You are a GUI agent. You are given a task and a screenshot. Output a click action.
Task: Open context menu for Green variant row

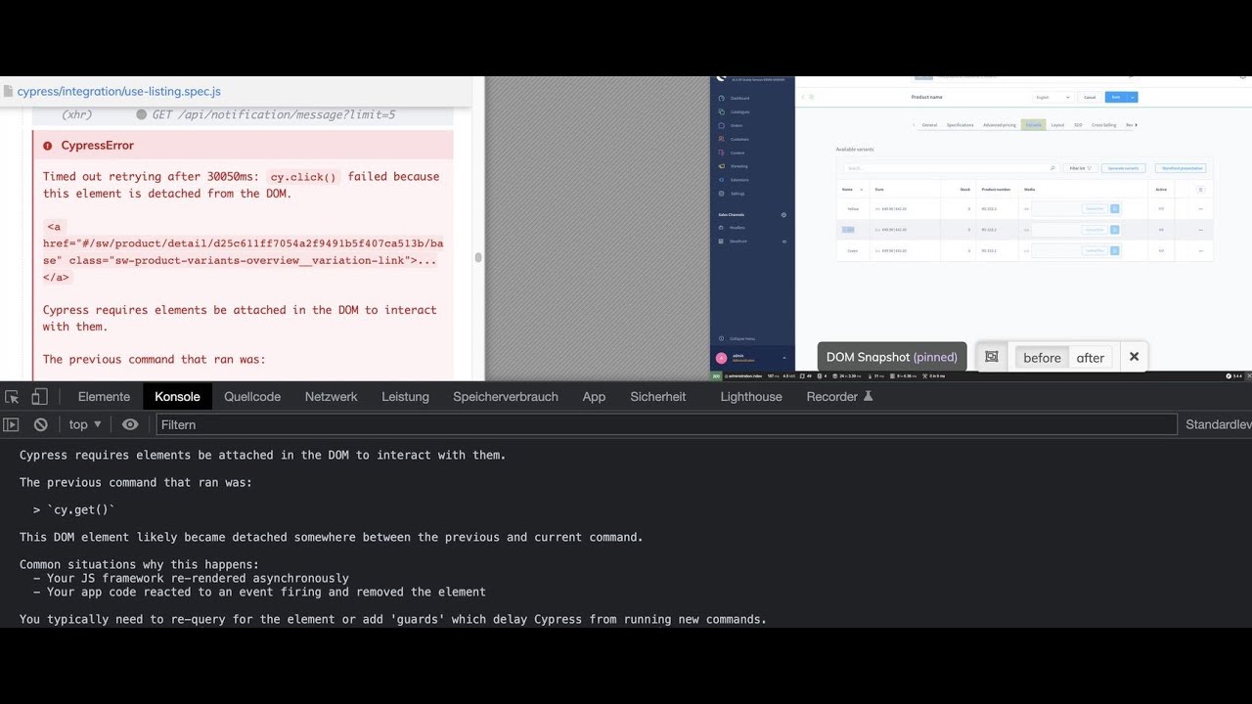pyautogui.click(x=1201, y=250)
